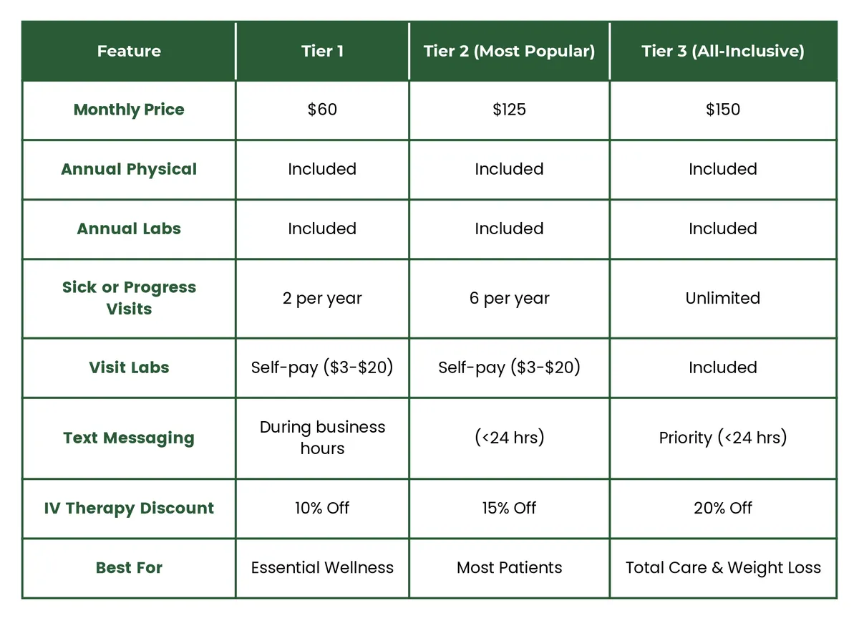
Task: Click the Tier 2 (Most Popular) header
Action: tap(509, 51)
